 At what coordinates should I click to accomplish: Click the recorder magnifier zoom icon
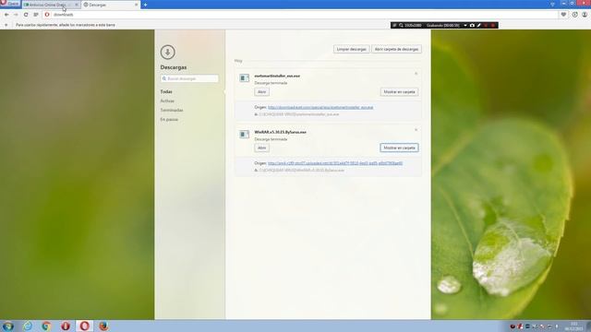pyautogui.click(x=401, y=25)
